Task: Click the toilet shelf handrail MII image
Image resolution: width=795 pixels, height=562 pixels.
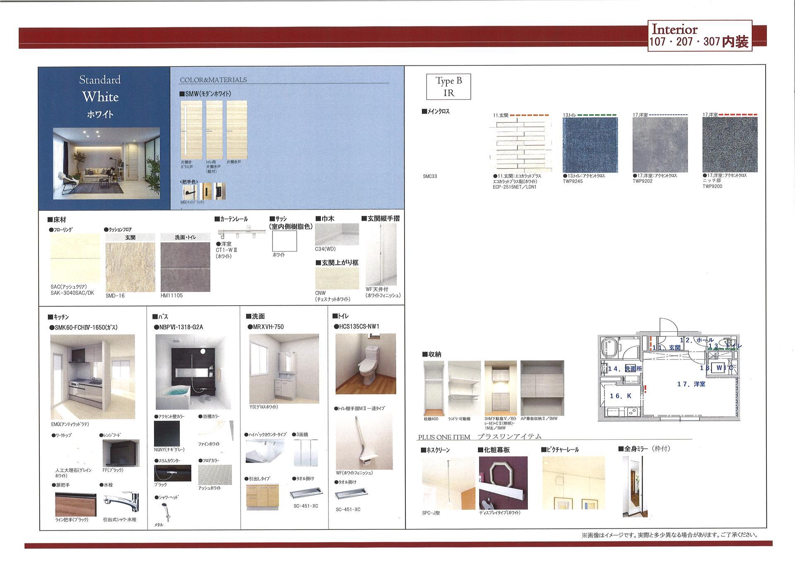Action: coord(364,440)
